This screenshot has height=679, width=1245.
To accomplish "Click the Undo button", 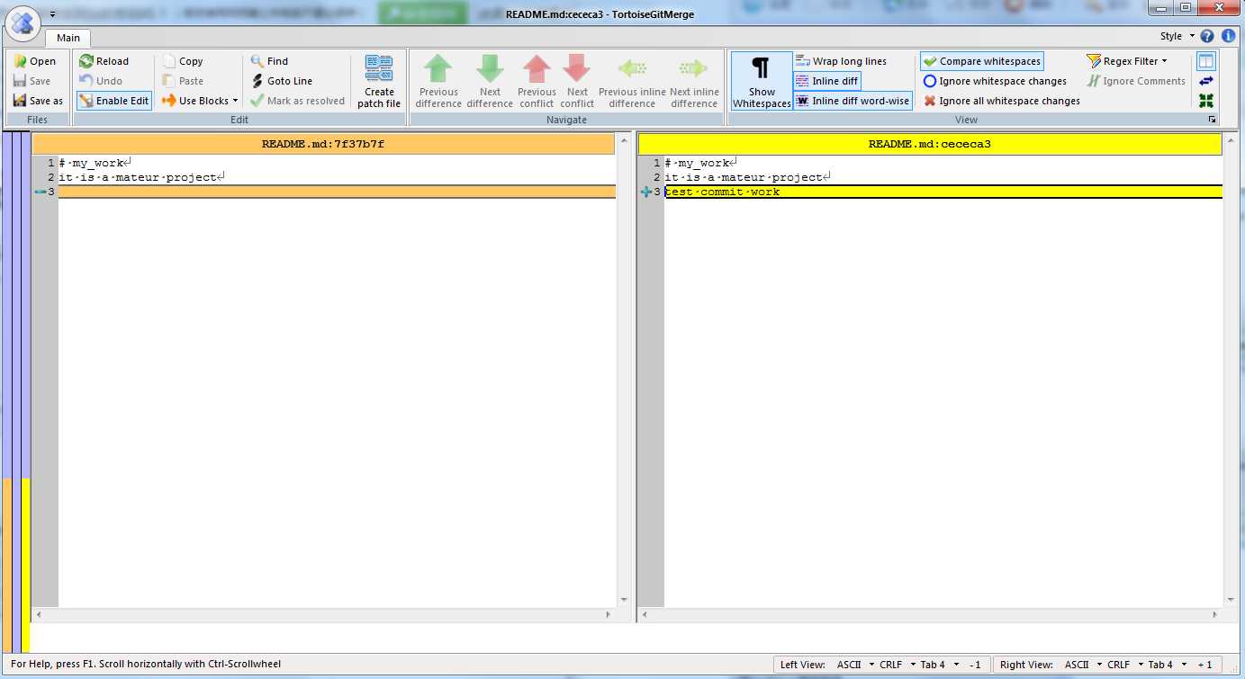I will coord(100,81).
